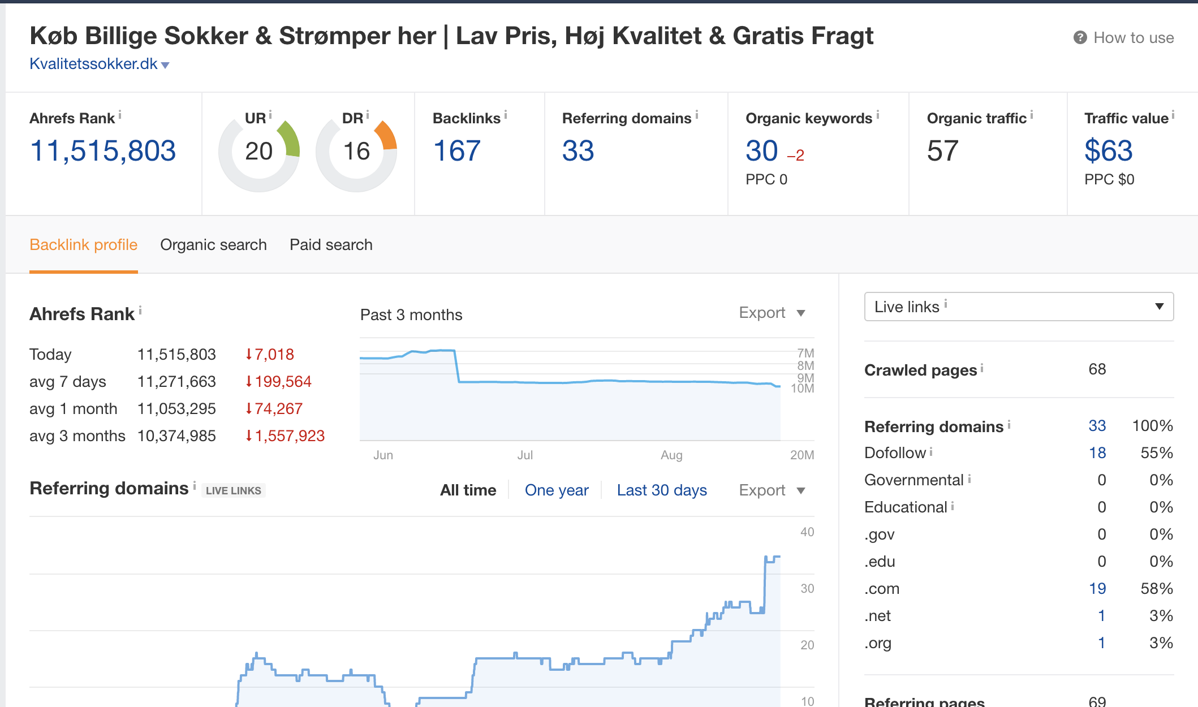Switch to the Paid search tab
1198x707 pixels.
pyautogui.click(x=331, y=244)
